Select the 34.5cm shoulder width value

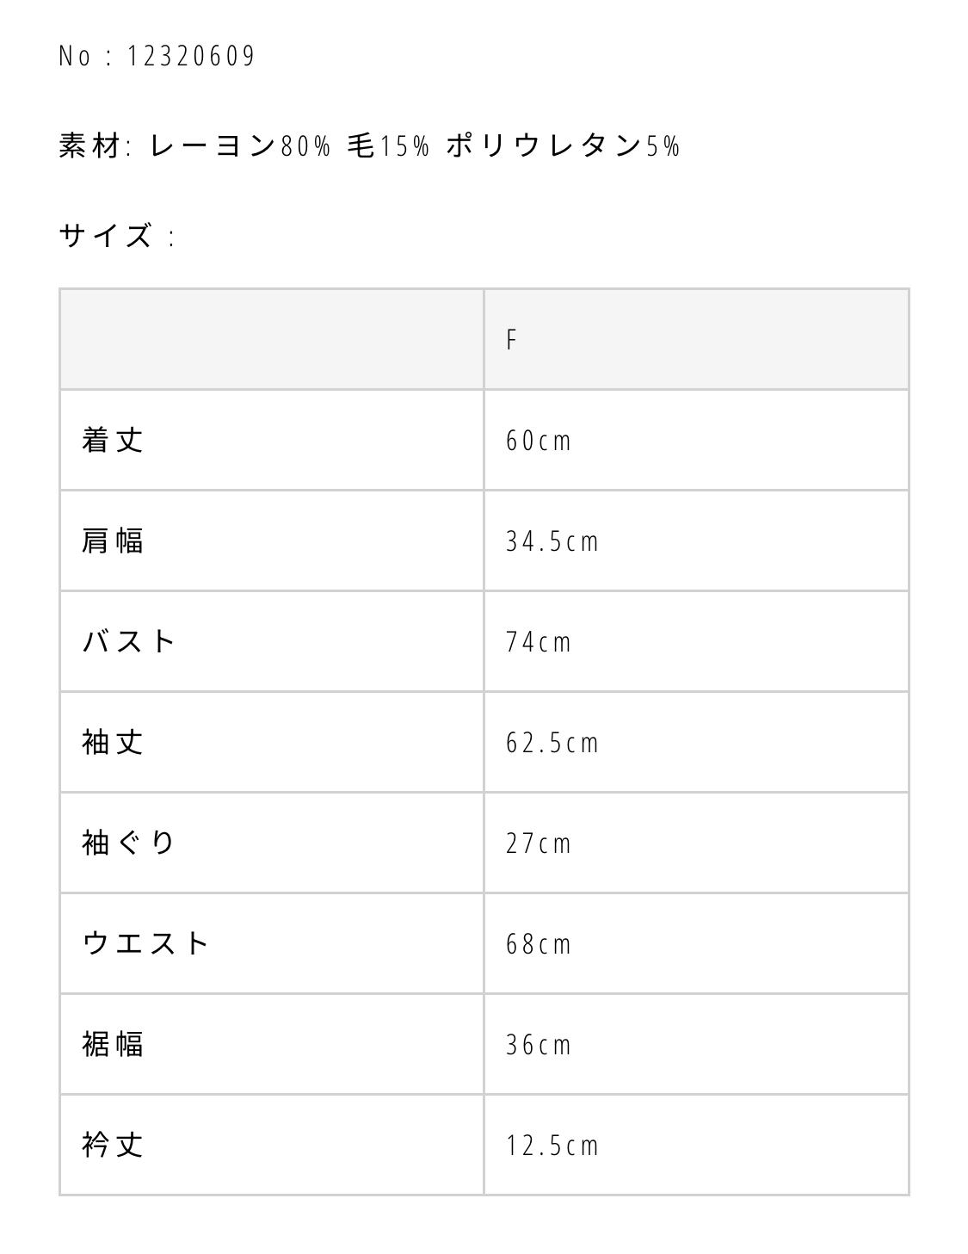click(x=552, y=541)
